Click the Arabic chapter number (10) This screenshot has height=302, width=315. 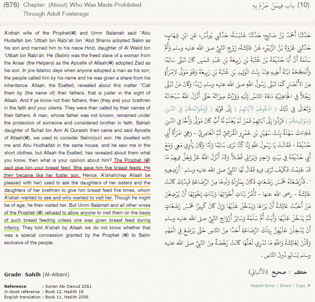[x=303, y=5]
